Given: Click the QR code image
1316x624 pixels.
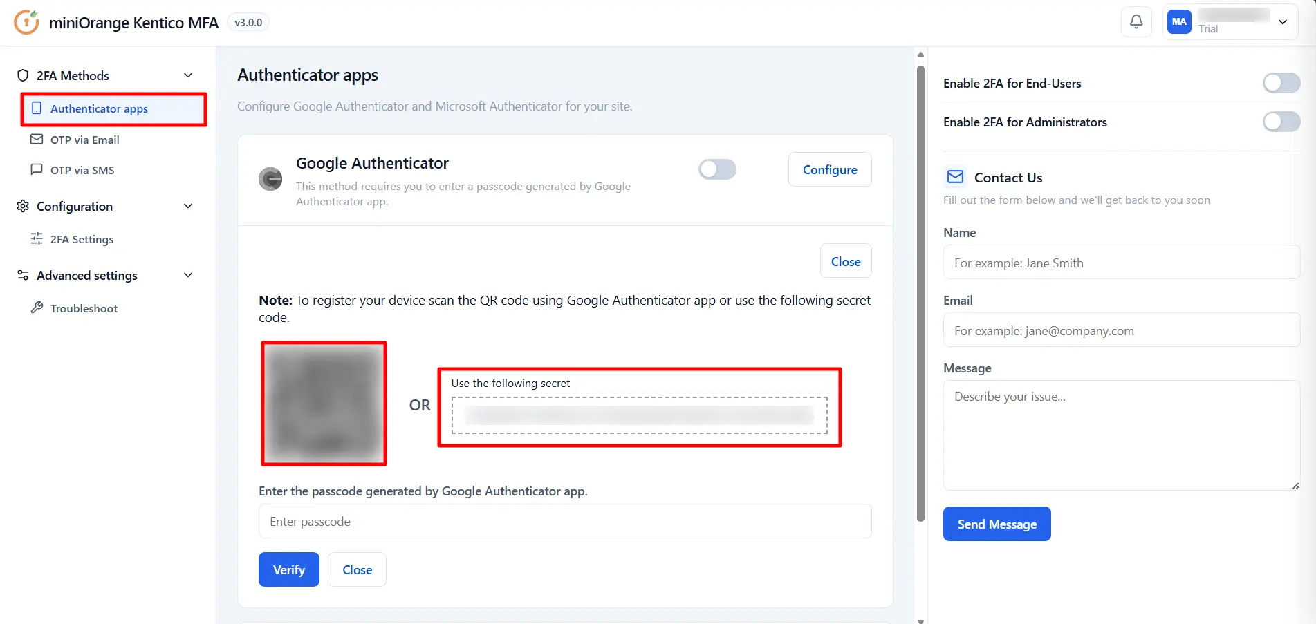Looking at the screenshot, I should point(324,404).
